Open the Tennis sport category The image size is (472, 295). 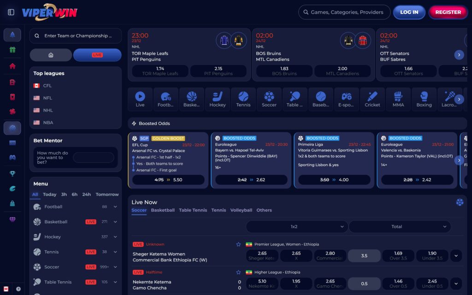(243, 99)
